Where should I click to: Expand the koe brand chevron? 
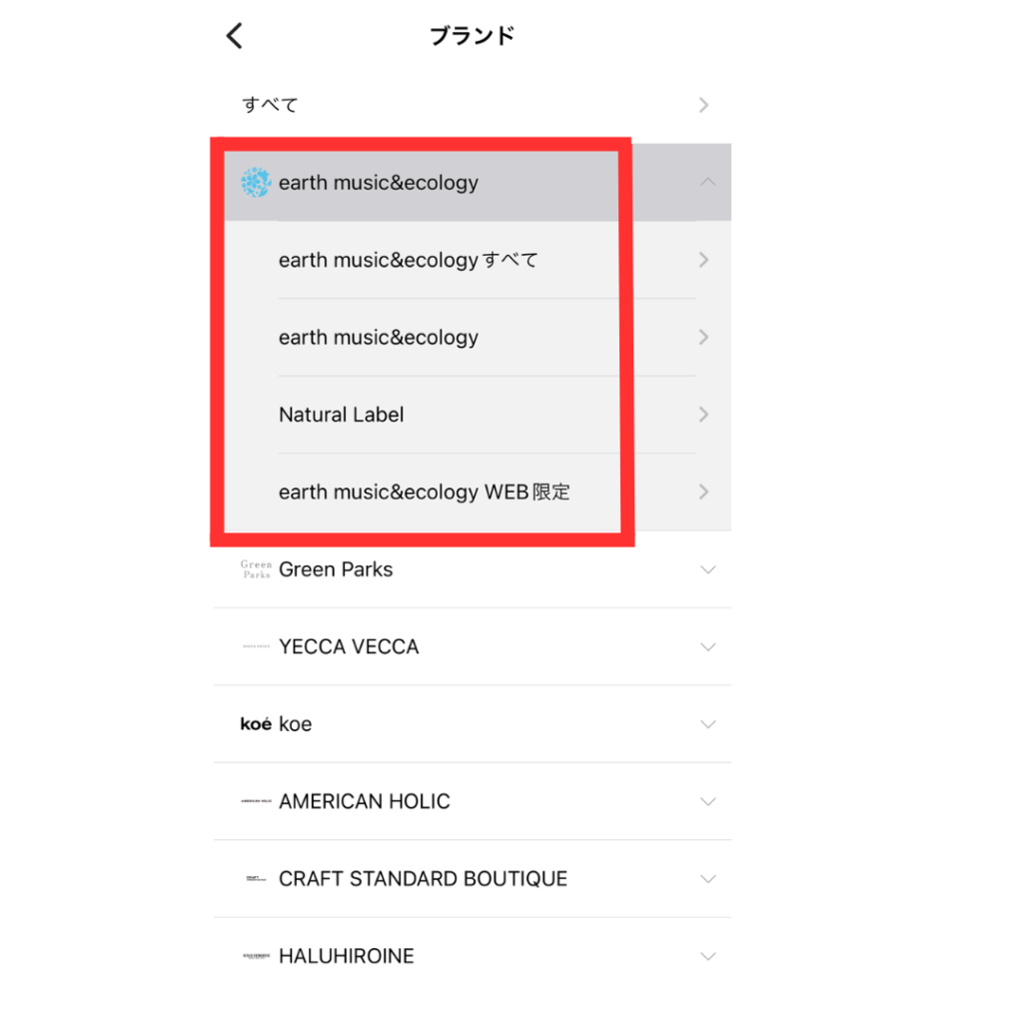(x=708, y=724)
